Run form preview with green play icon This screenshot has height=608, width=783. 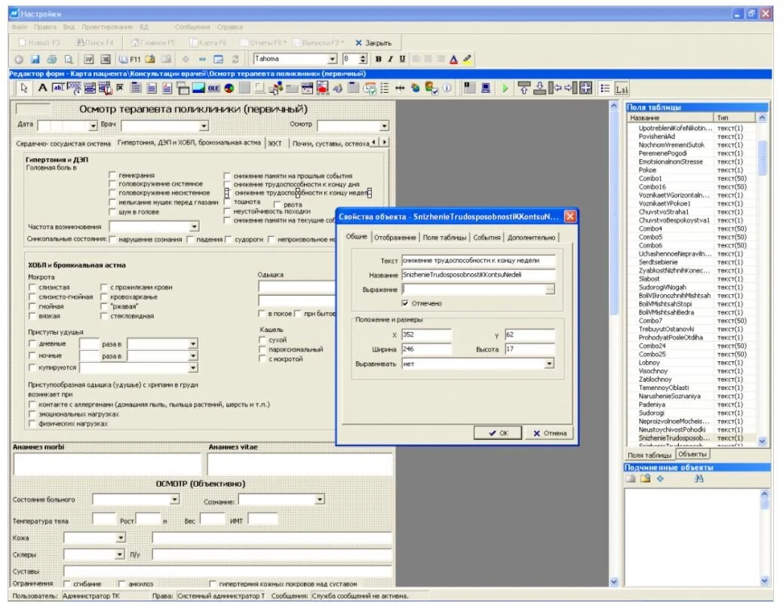pos(505,88)
